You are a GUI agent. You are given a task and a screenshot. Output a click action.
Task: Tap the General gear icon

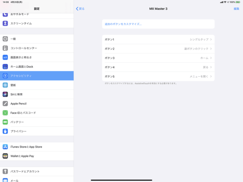coord(5,39)
